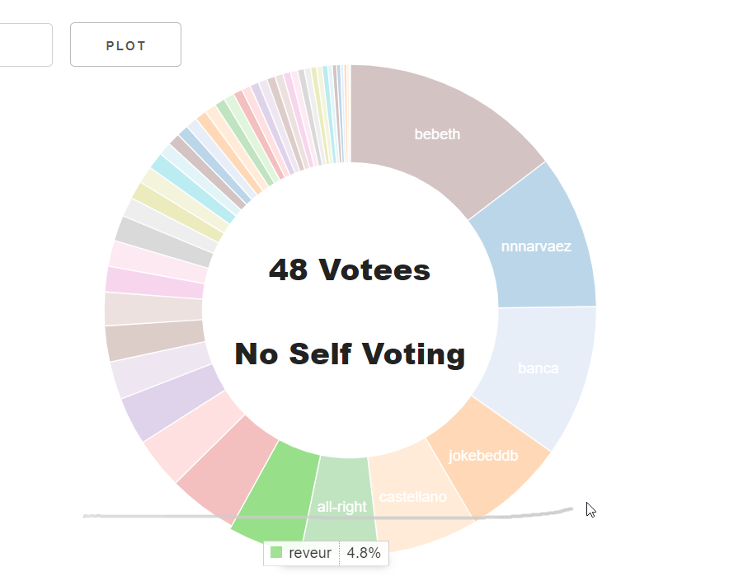Click the '48 Votees' center title

[350, 269]
